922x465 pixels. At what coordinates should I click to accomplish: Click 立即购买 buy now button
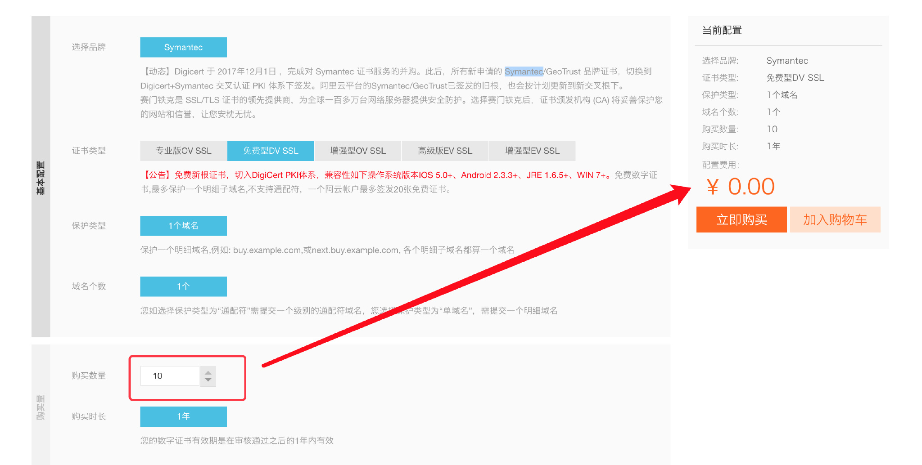pyautogui.click(x=741, y=219)
